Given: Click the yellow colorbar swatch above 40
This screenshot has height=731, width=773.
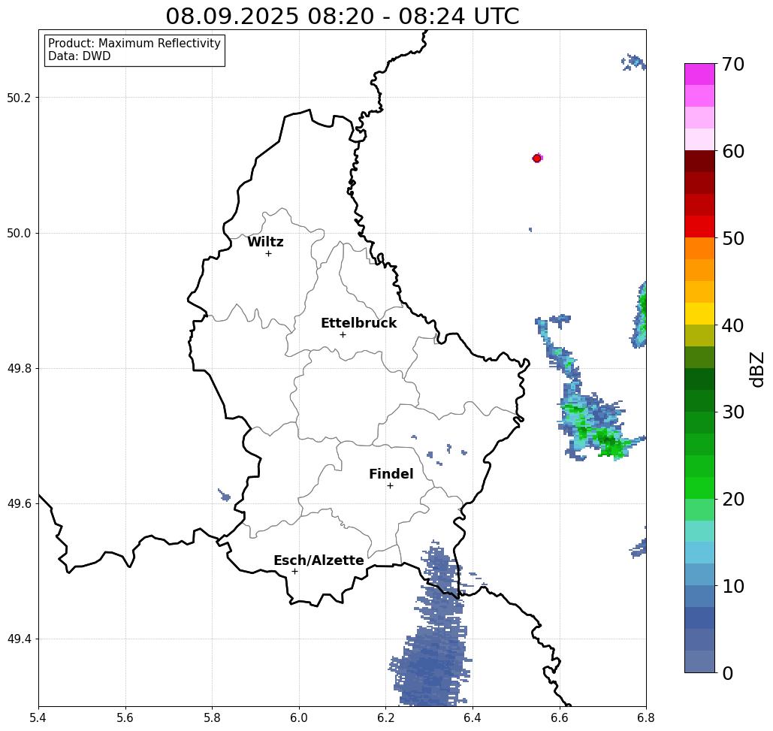Looking at the screenshot, I should (699, 313).
